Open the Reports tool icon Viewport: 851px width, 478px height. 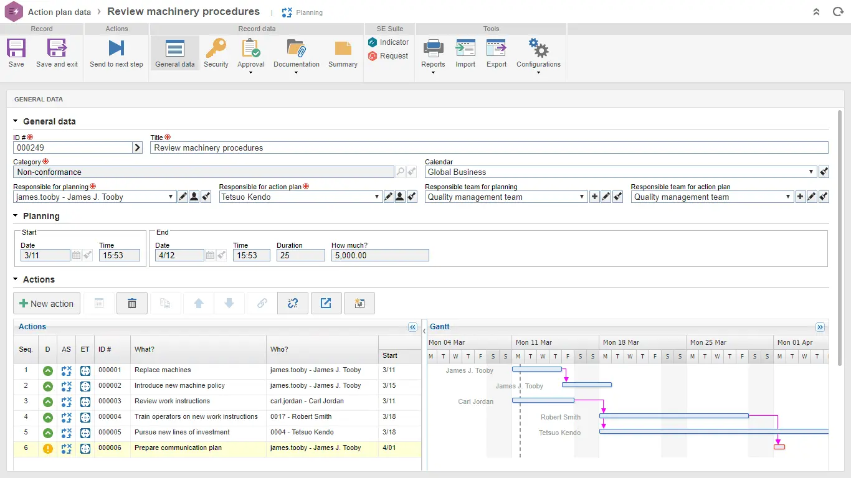432,52
